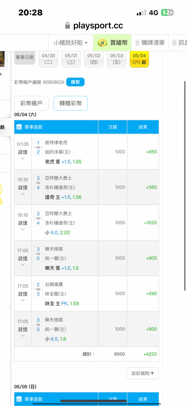The height and width of the screenshot is (406, 187).
Task: Click the 轉贈彩幣 button
Action: (x=70, y=103)
